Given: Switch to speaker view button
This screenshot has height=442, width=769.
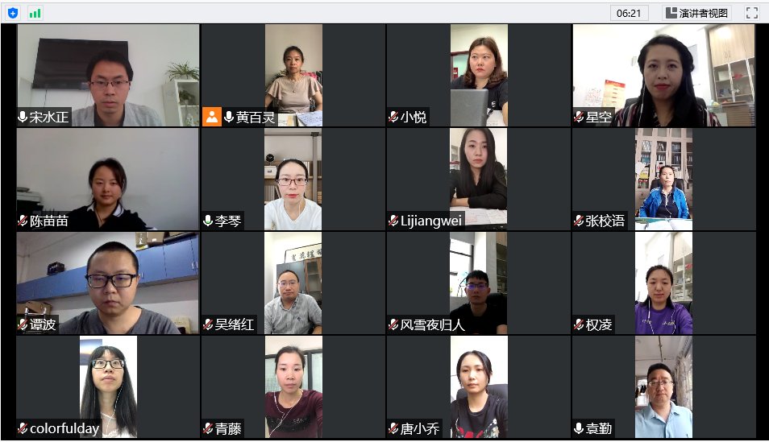Looking at the screenshot, I should tap(697, 13).
